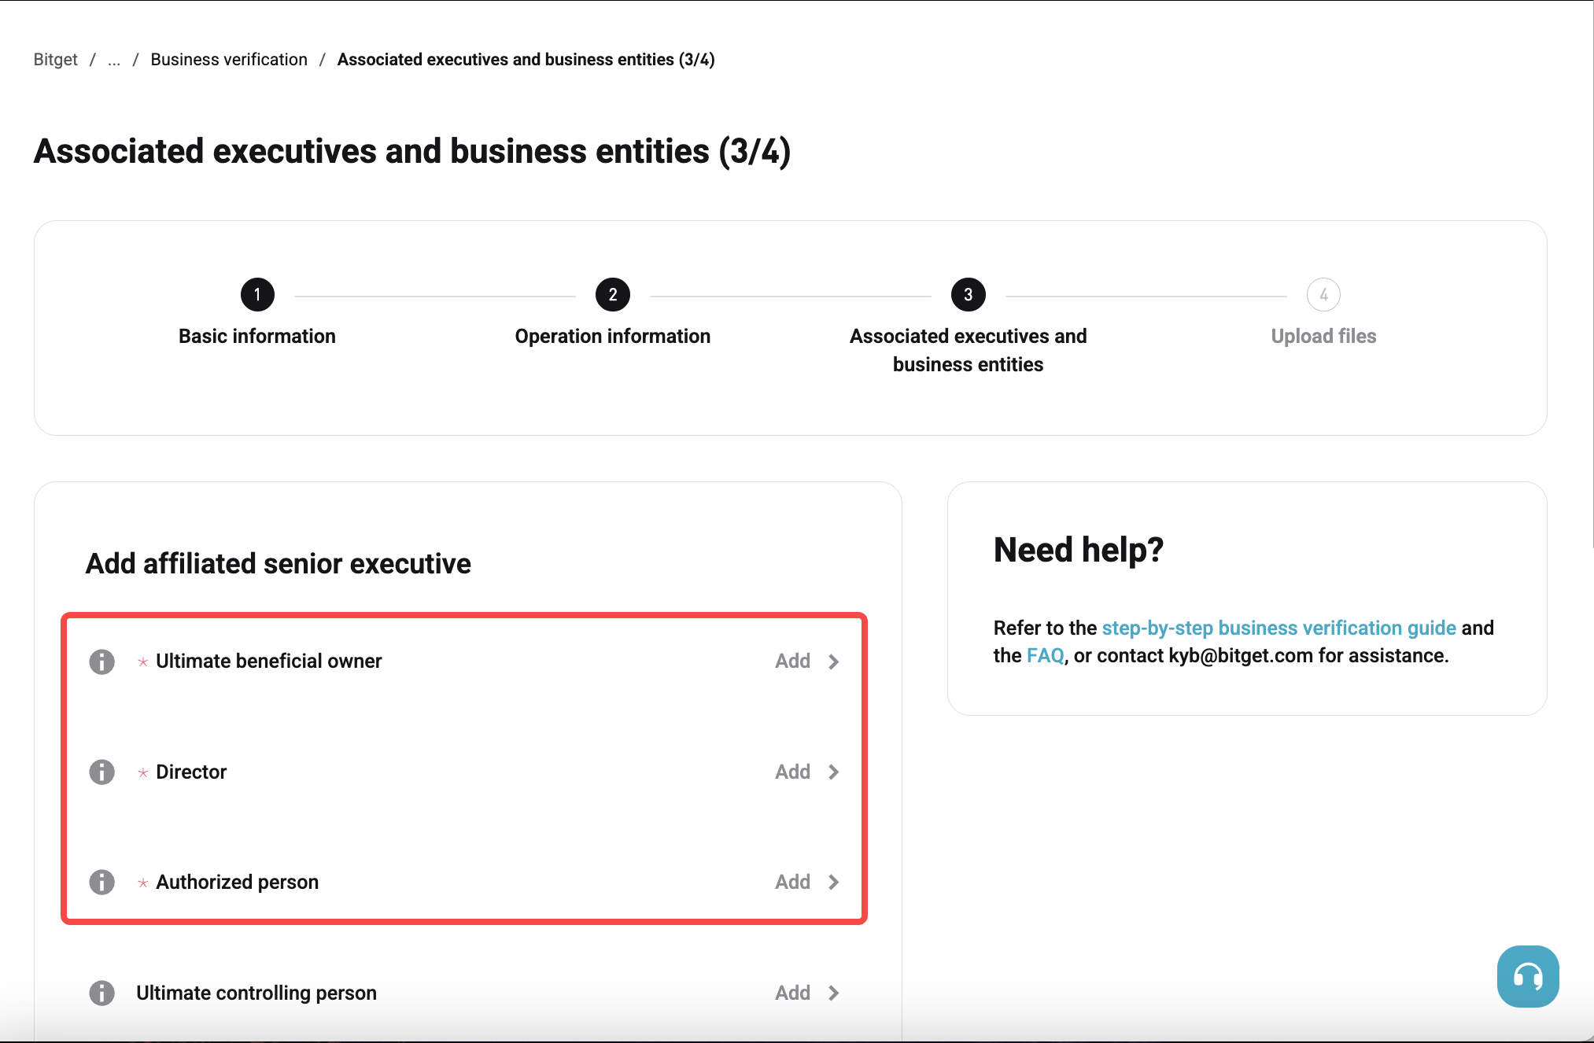Click the step 3 numbered circle
The image size is (1594, 1043).
tap(968, 294)
